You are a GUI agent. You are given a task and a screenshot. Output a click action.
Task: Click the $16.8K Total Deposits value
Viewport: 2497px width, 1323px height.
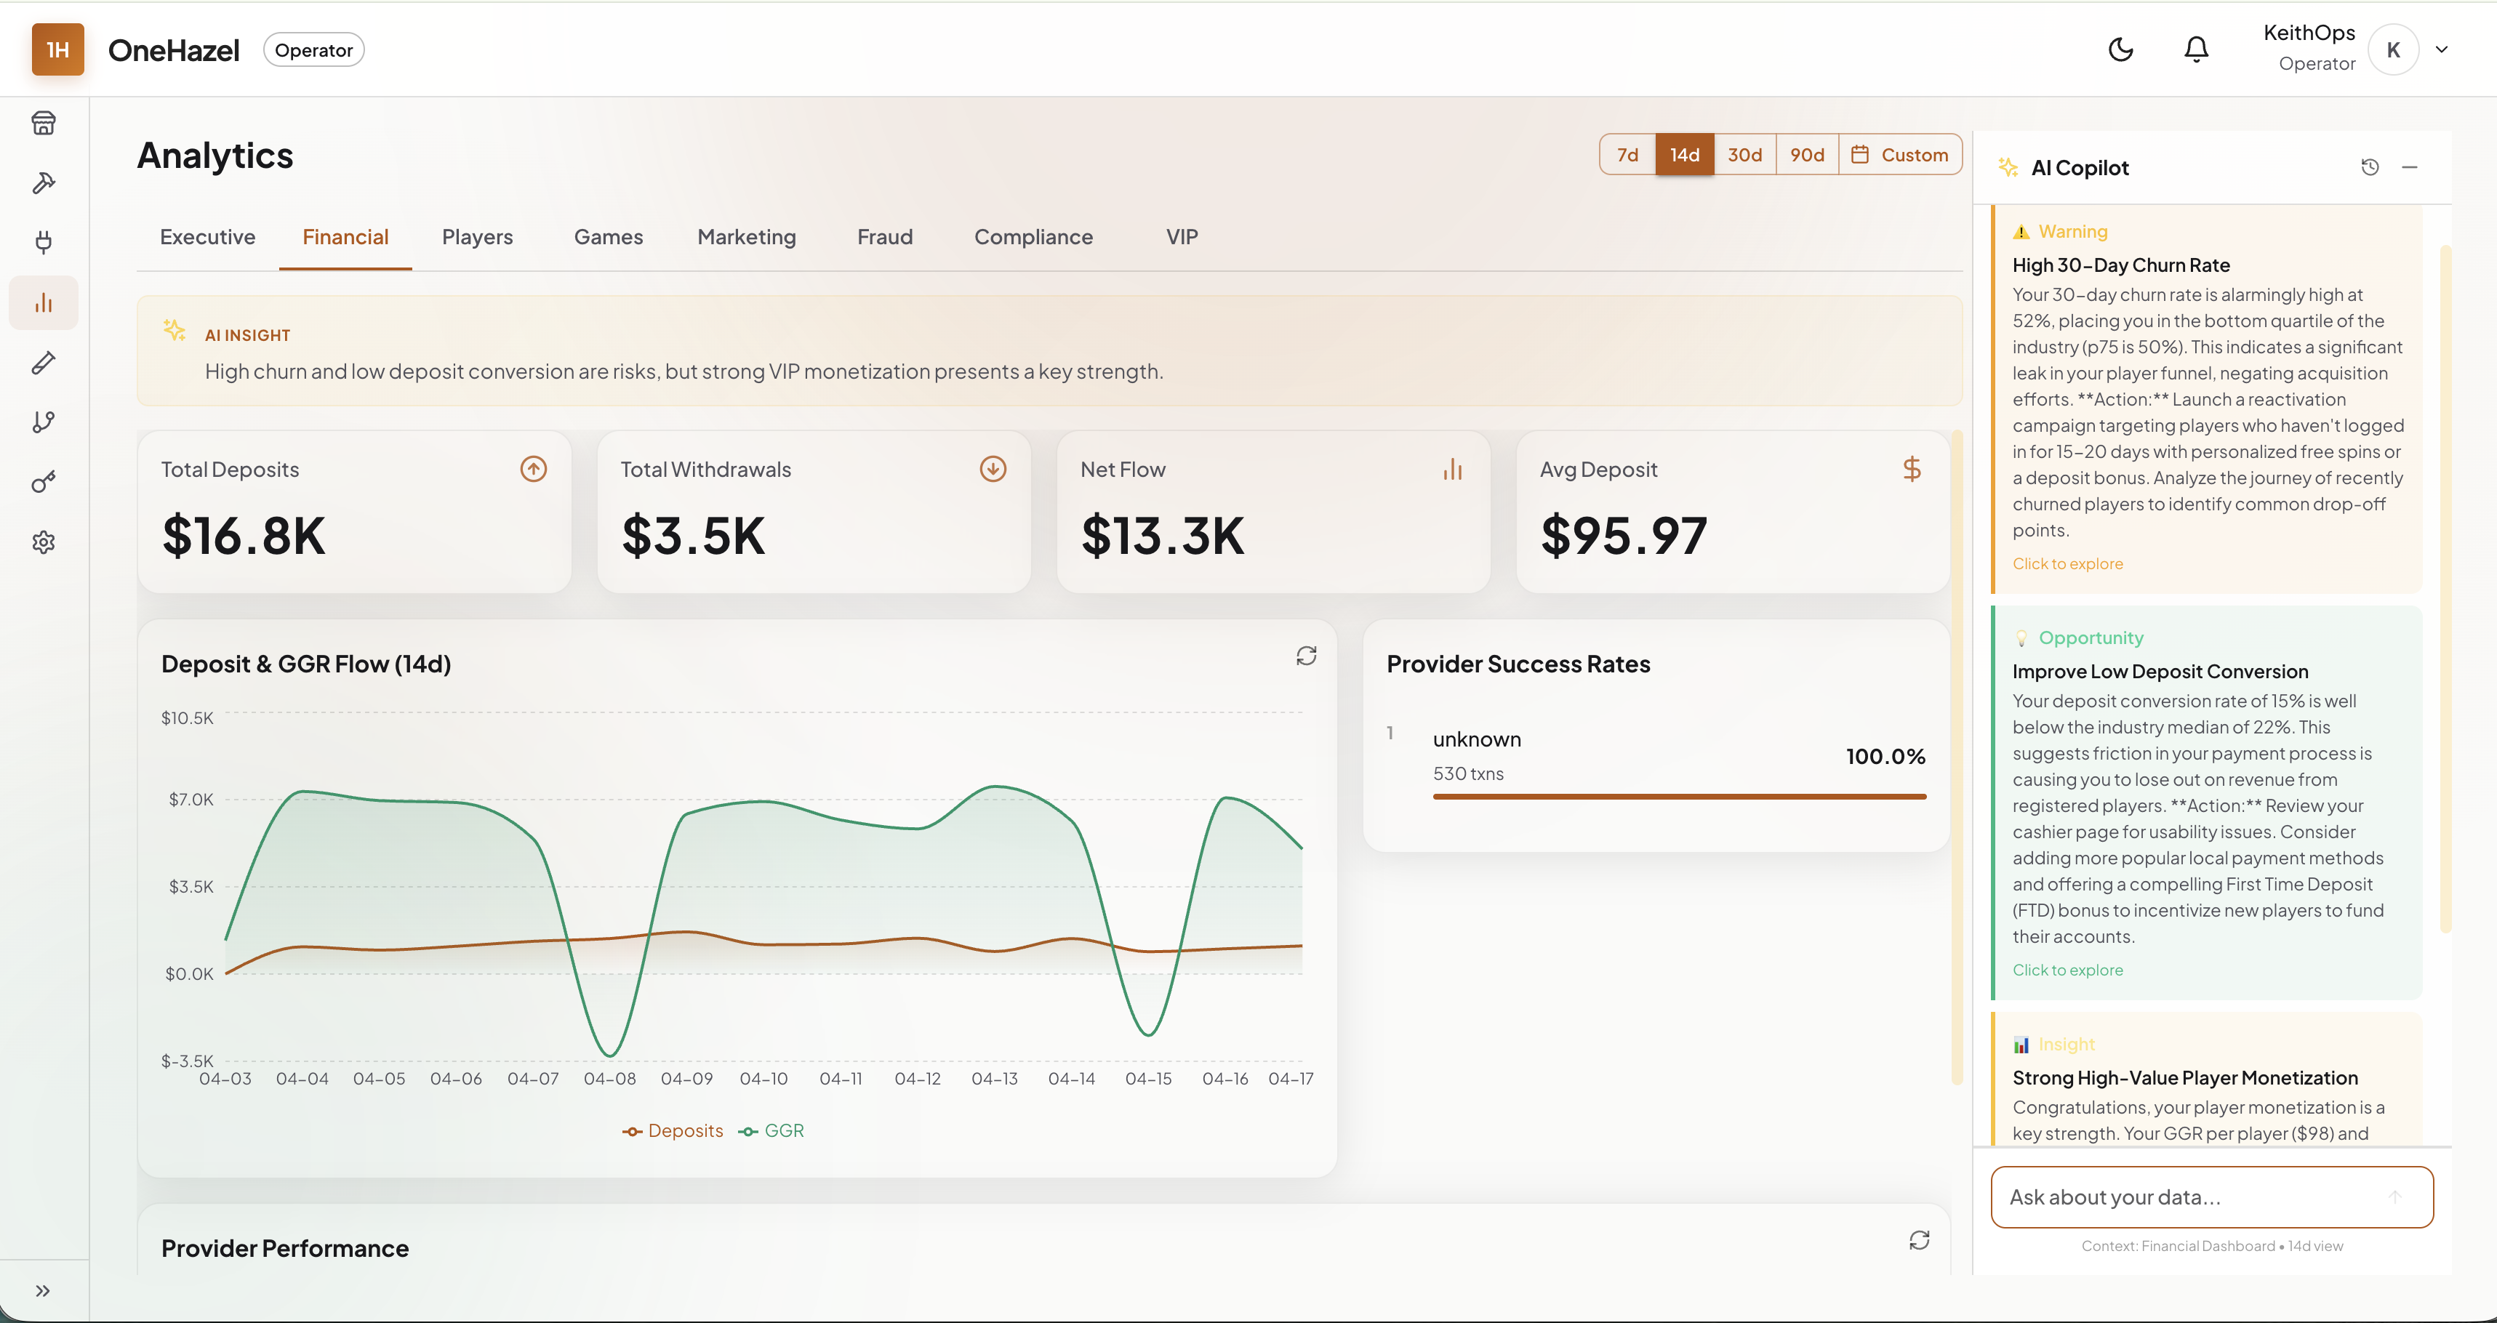(x=244, y=535)
